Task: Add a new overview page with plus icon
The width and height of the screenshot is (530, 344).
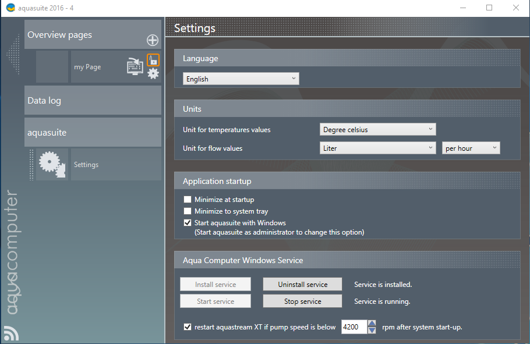Action: (x=153, y=40)
